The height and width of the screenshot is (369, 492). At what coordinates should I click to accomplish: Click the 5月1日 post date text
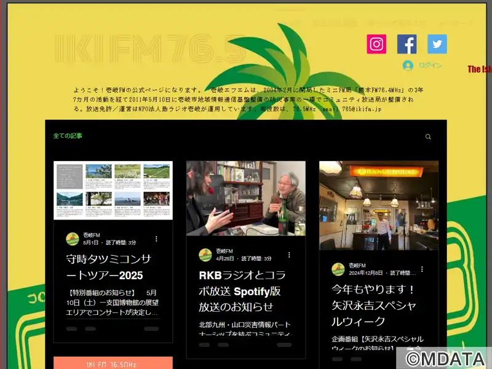coord(90,242)
